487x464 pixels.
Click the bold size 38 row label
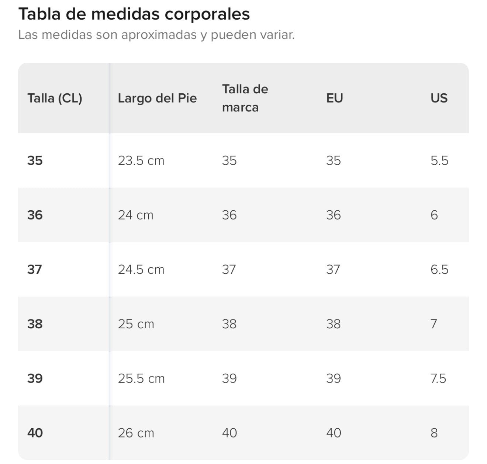pyautogui.click(x=35, y=324)
